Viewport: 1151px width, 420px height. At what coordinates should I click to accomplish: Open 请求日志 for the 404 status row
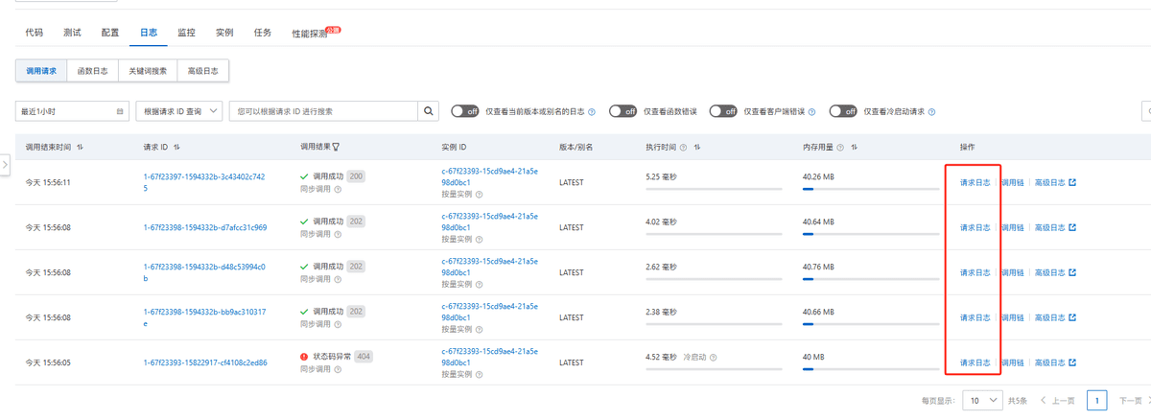point(975,362)
